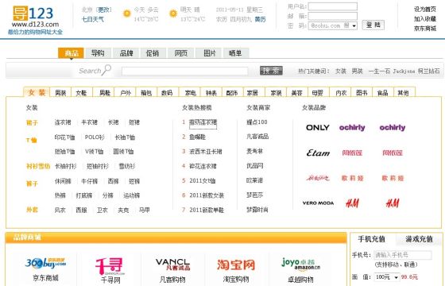Open the joyo amazon.cn logo
Screen dimensions: 445x286
(300, 264)
